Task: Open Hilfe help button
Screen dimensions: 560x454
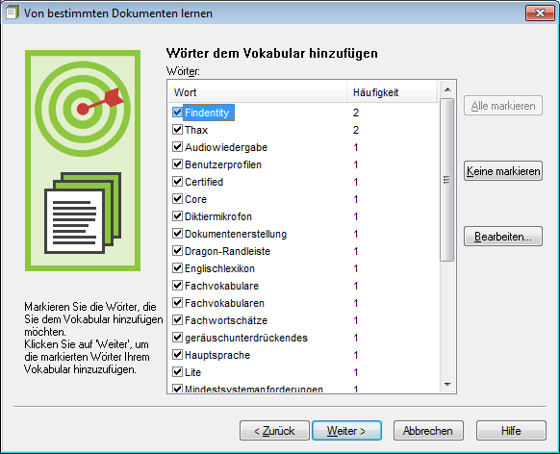Action: [511, 431]
